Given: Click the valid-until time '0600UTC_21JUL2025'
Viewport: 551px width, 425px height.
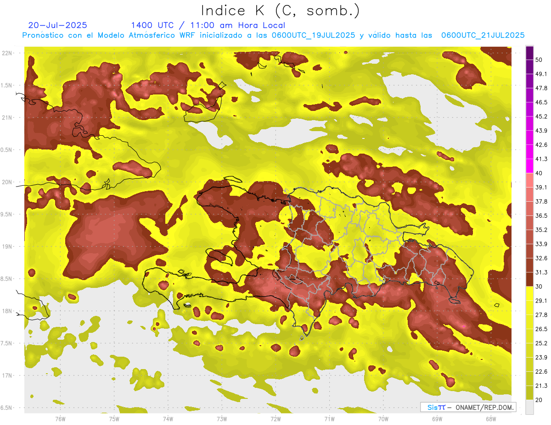Looking at the screenshot, I should coord(483,35).
